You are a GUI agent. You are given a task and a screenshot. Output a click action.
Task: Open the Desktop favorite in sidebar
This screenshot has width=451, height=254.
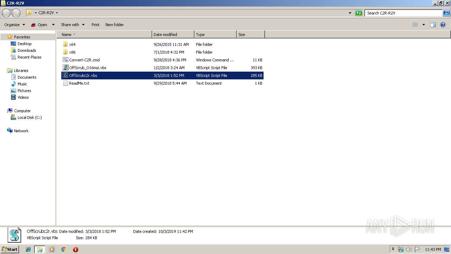[24, 44]
